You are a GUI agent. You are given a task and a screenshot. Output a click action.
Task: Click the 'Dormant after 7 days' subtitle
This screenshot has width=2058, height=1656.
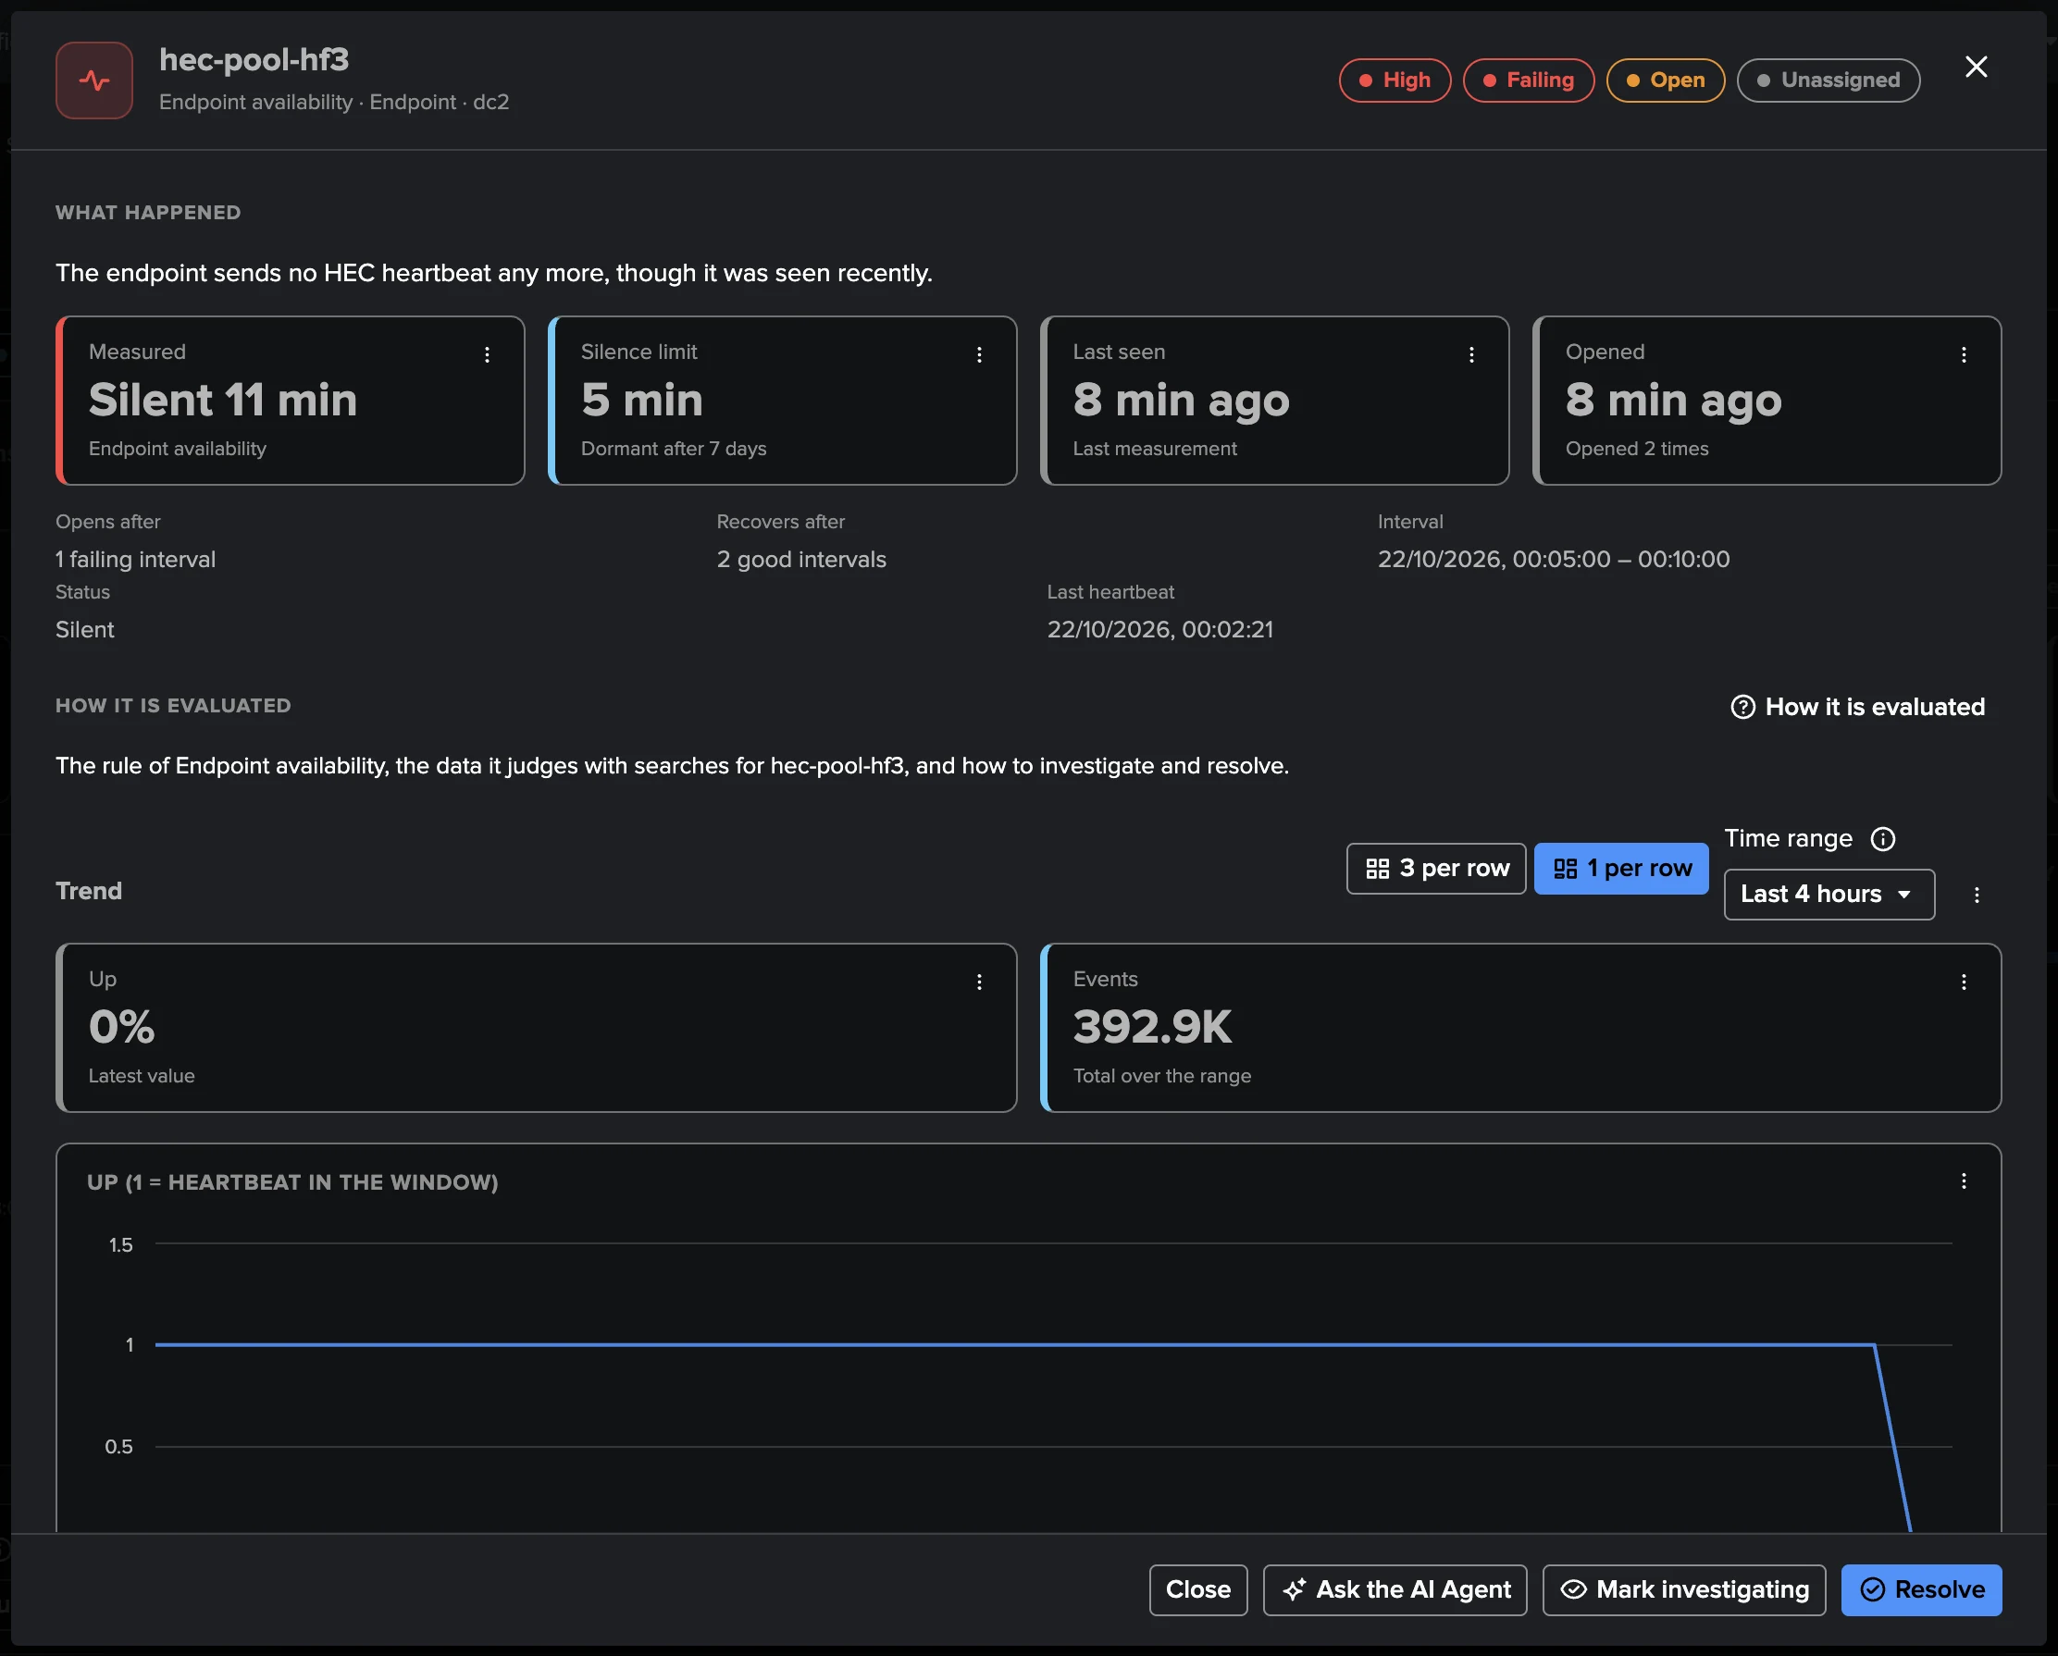(673, 449)
